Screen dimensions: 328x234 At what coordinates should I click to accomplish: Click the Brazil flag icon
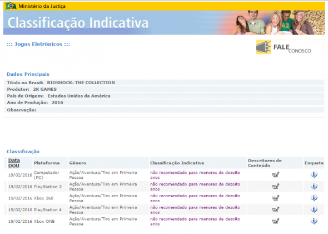[x=11, y=6]
